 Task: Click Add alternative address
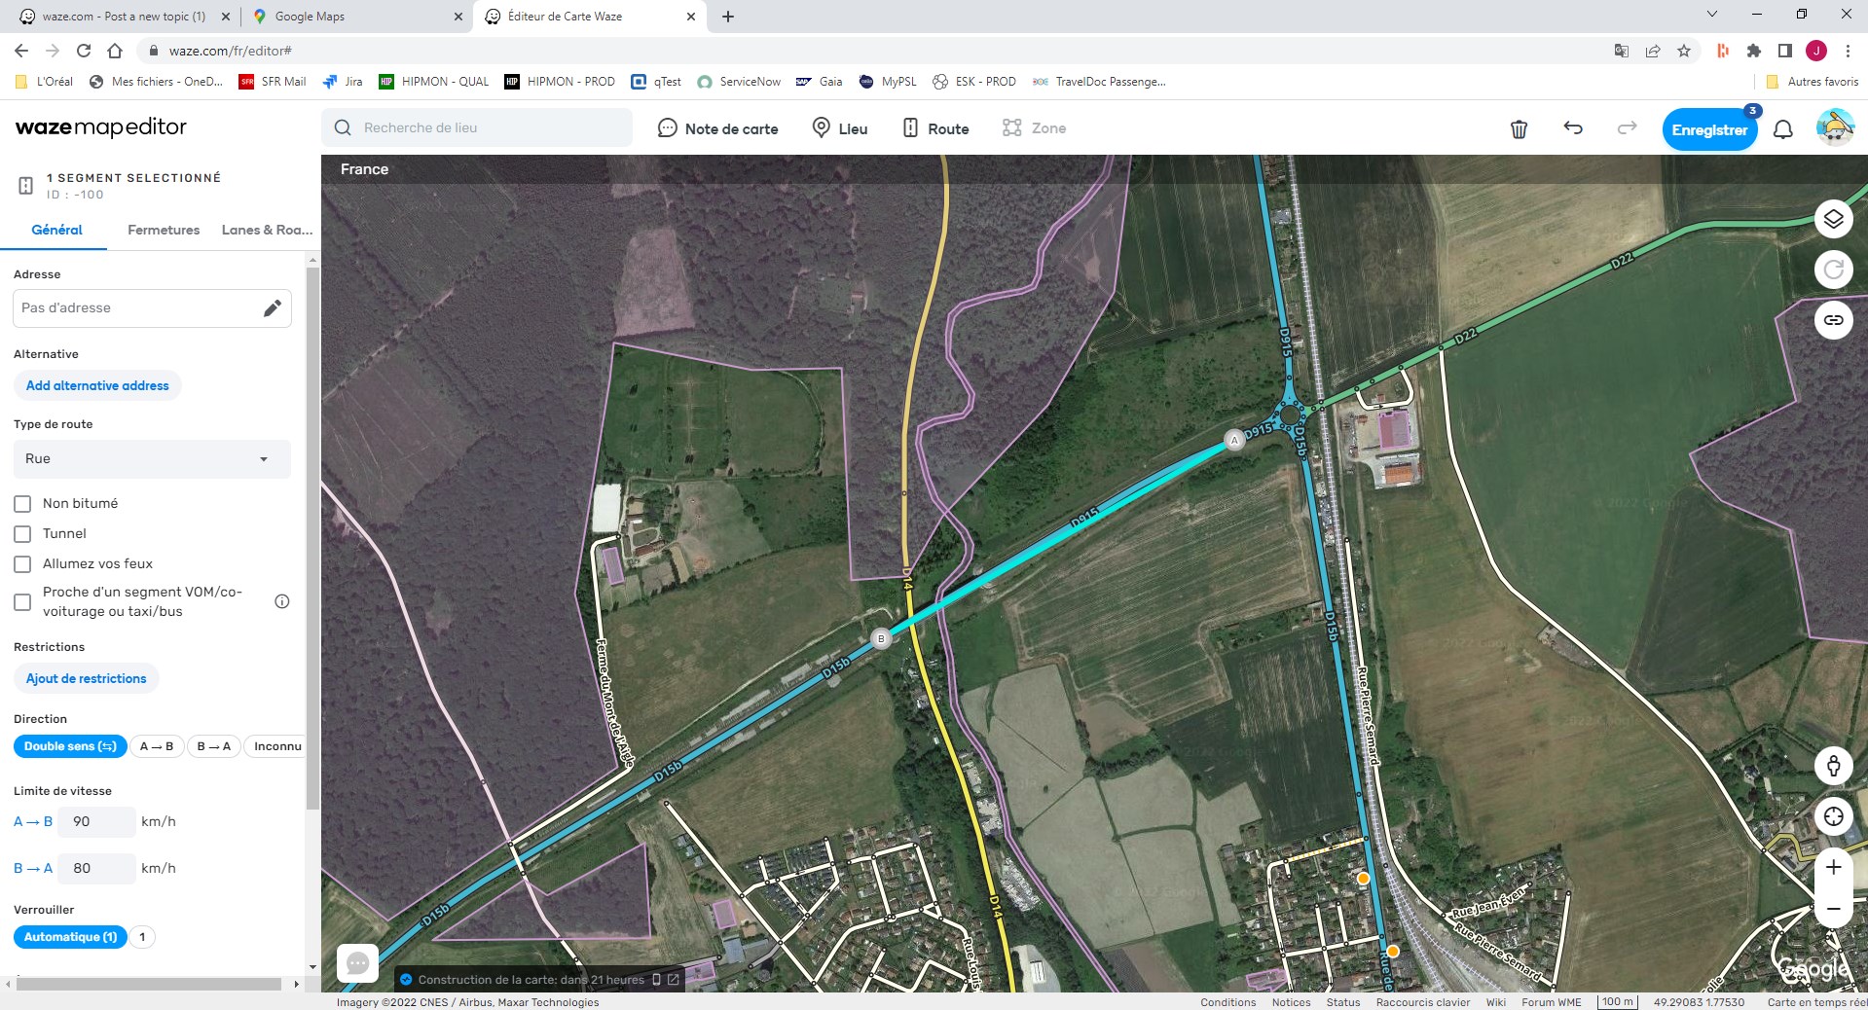point(97,386)
